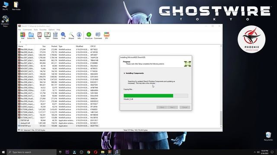Select NOV2007_X3DA row with size 46,144
Screen dimensions: 277x155
[58, 66]
